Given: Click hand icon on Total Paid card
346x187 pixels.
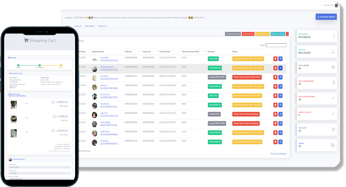Looking at the screenshot, I should (333, 51).
